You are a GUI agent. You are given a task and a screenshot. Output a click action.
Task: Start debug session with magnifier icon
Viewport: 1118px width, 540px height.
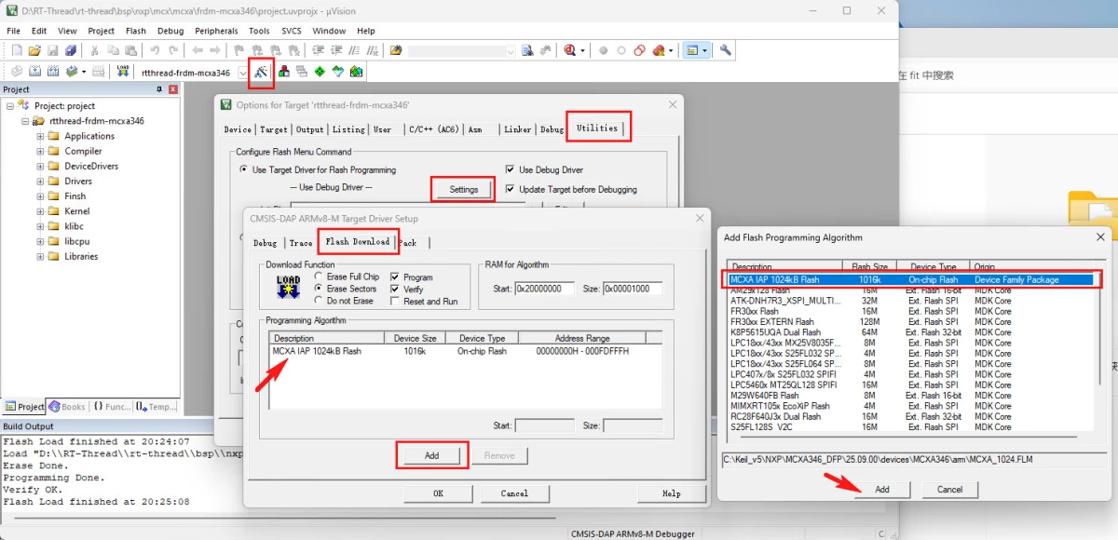[x=570, y=50]
